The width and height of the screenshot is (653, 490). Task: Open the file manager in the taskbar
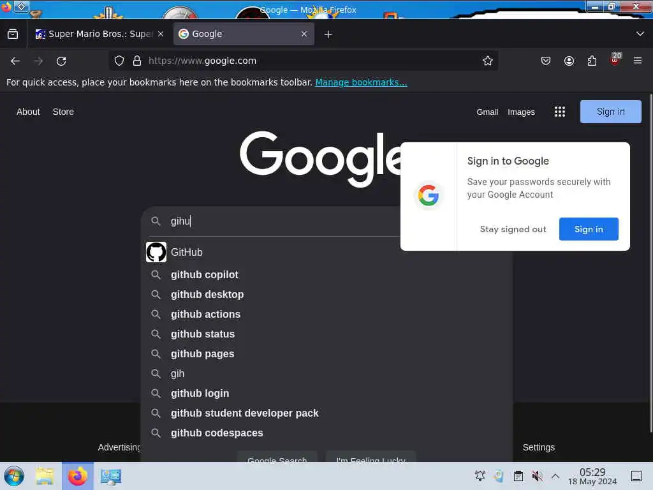point(45,476)
